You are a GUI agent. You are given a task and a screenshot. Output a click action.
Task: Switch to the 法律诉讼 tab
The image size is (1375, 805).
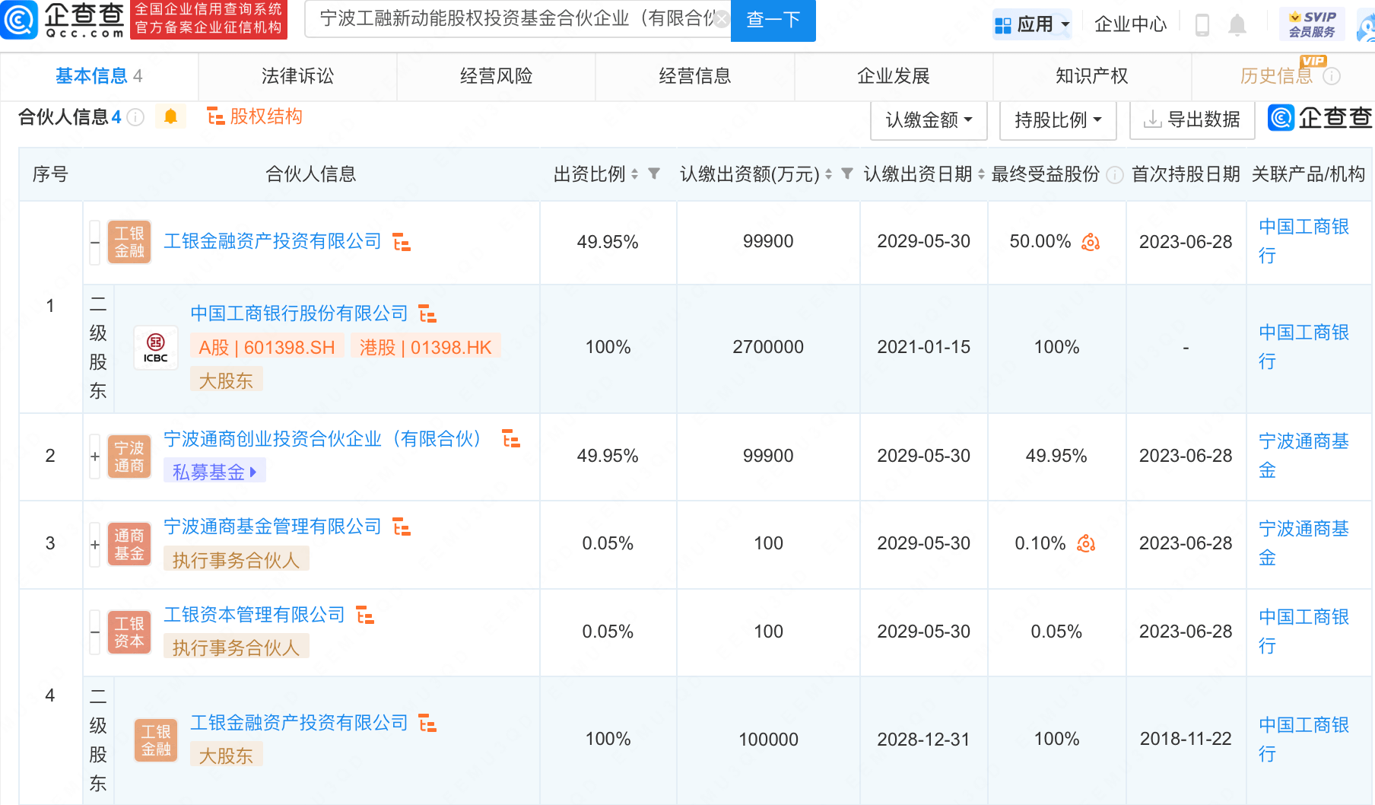(297, 76)
